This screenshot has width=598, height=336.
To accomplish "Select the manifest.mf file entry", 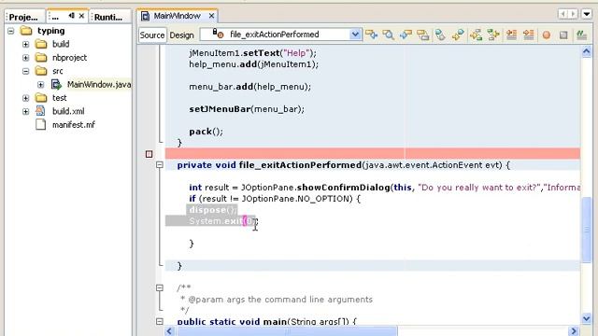I will tap(74, 124).
